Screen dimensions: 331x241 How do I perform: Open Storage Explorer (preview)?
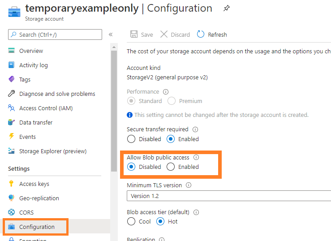tap(52, 151)
